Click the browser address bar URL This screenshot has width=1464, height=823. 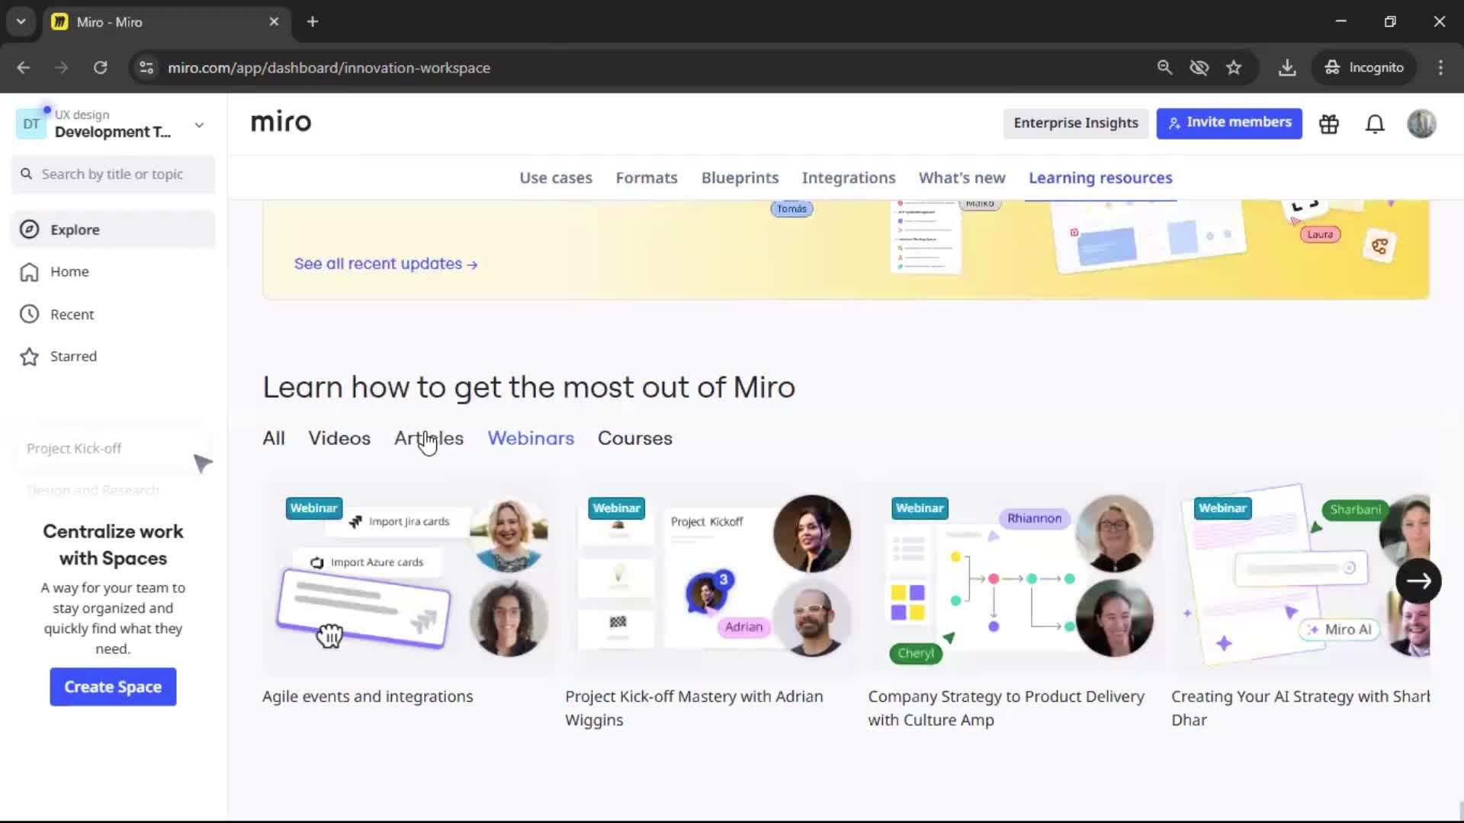(329, 68)
